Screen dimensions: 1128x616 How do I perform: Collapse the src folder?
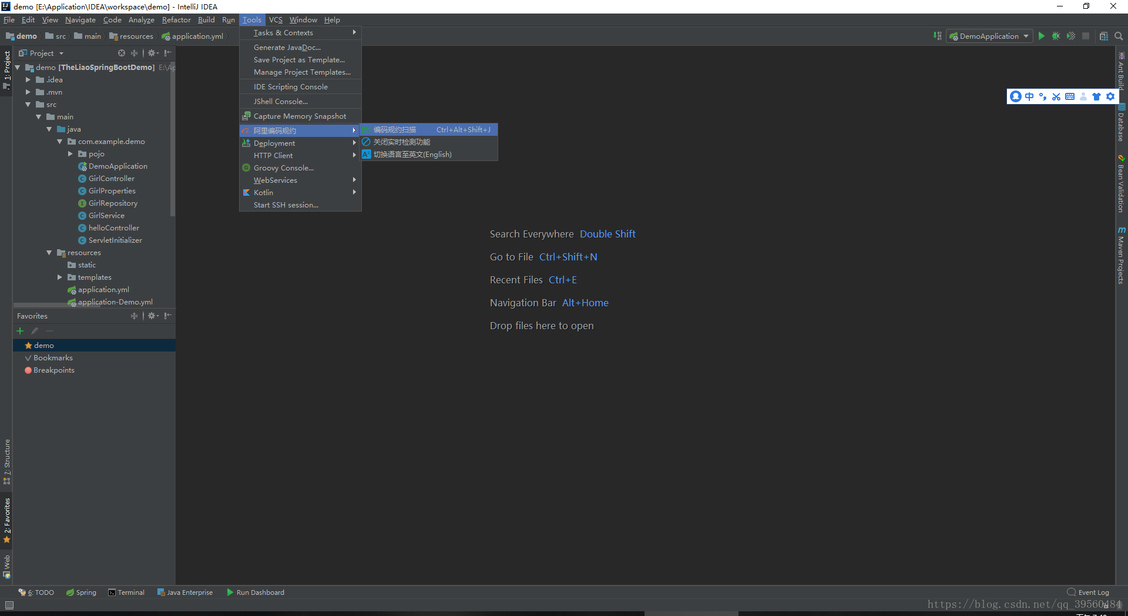coord(28,105)
